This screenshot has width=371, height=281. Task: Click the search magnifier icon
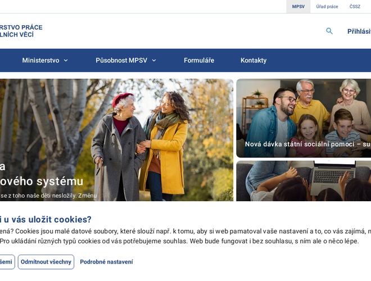tap(329, 31)
